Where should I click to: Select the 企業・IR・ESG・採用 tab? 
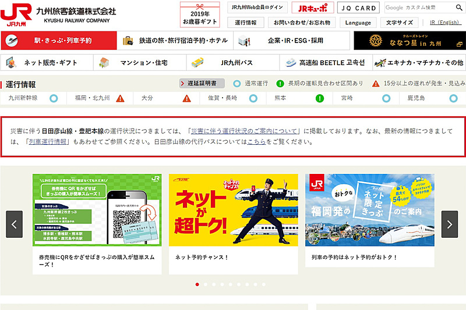[292, 40]
